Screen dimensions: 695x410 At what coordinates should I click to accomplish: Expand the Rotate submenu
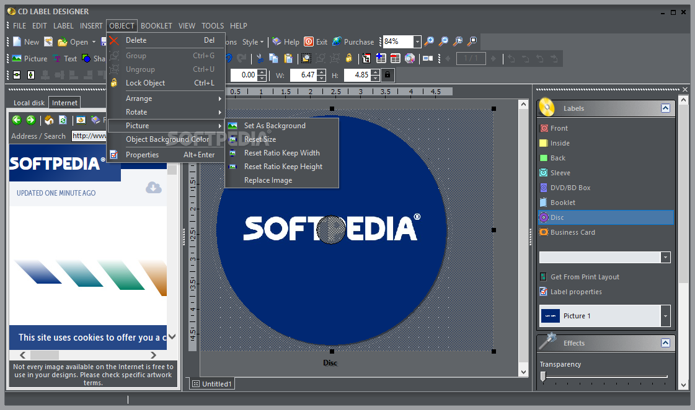coord(166,112)
